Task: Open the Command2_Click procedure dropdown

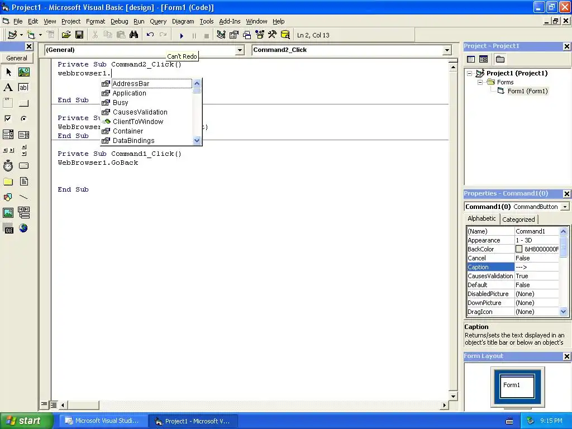Action: [447, 50]
